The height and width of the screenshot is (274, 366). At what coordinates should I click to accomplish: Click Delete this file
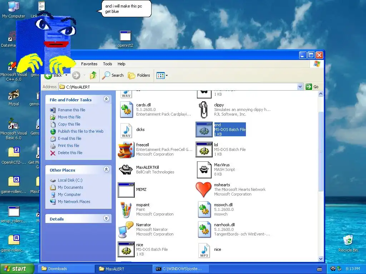click(x=70, y=153)
